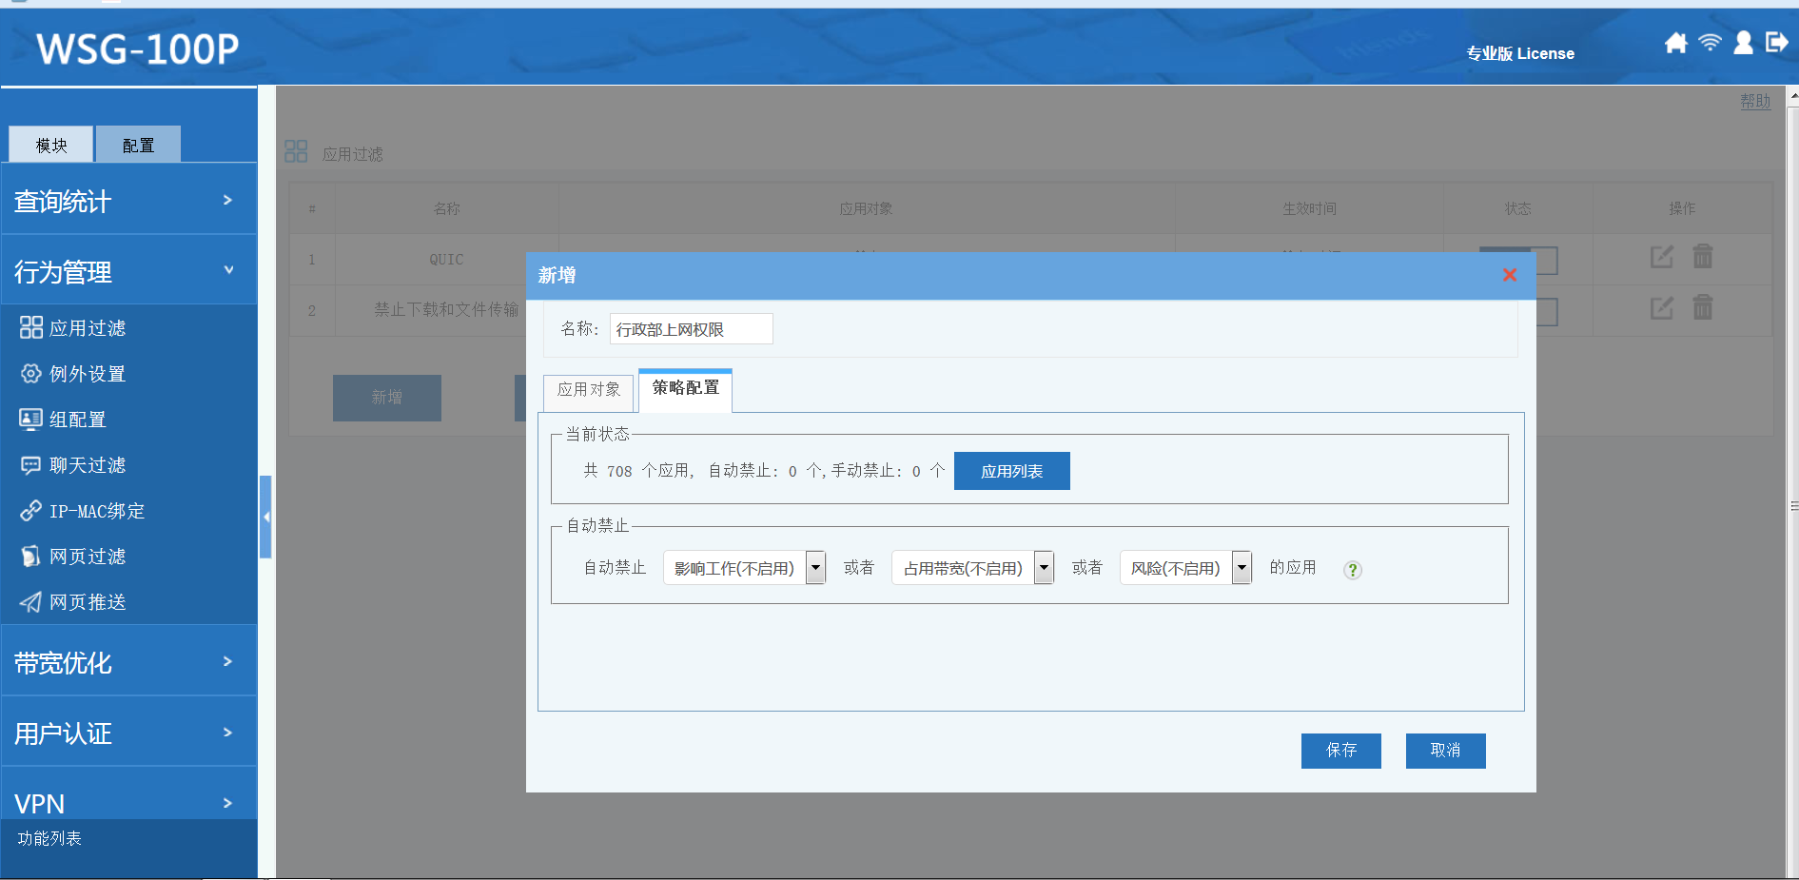Screen dimensions: 1799x880
Task: Click the 应用列表 button
Action: tap(1011, 471)
